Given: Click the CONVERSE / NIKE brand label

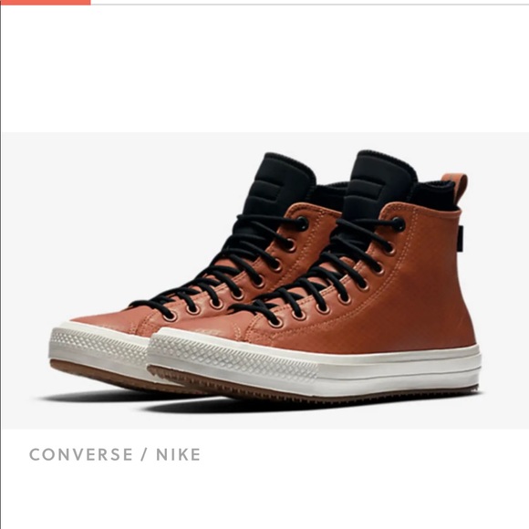Looking at the screenshot, I should [x=115, y=454].
